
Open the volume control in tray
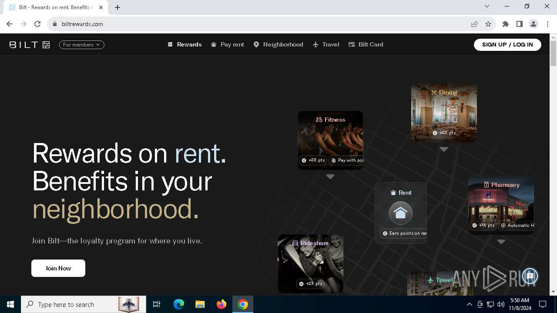point(501,304)
